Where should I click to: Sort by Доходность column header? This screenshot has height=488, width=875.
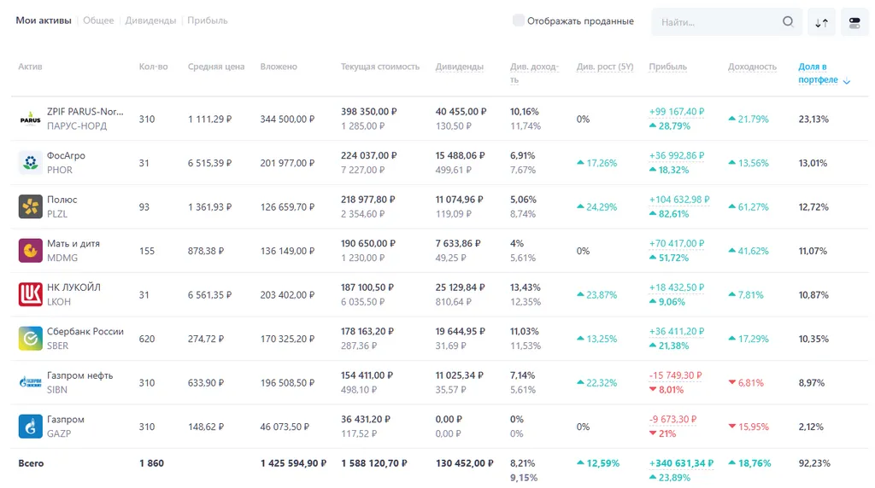pyautogui.click(x=752, y=67)
